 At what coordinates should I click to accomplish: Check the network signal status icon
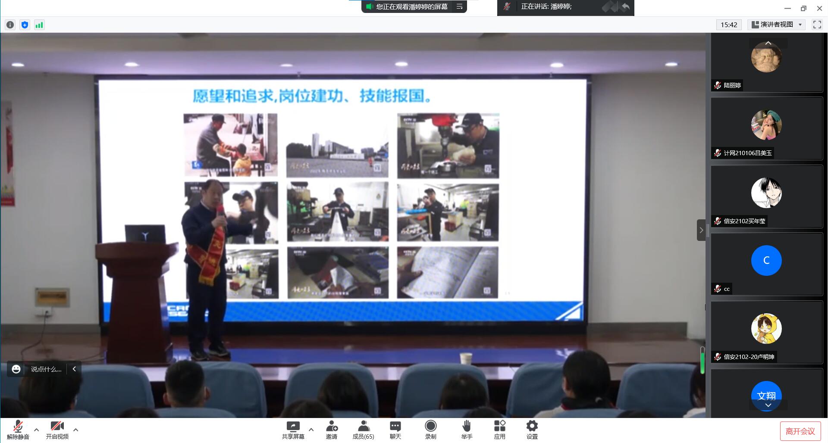pos(39,25)
